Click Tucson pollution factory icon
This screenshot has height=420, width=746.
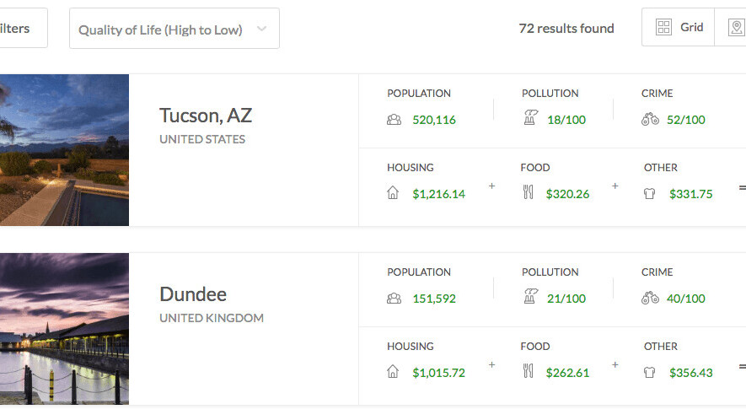pos(529,119)
